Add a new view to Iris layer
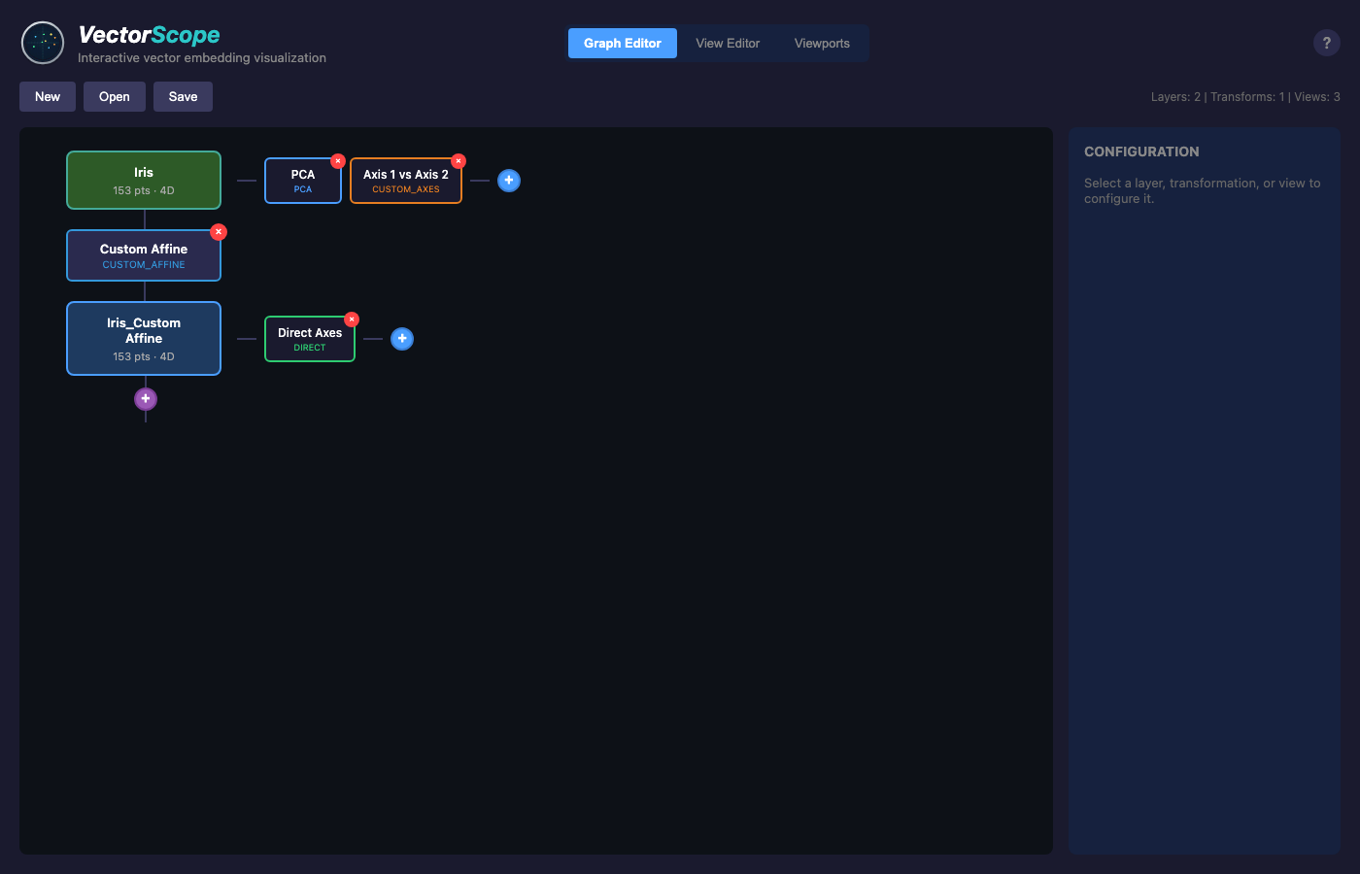Screen dimensions: 1360x874 (509, 181)
